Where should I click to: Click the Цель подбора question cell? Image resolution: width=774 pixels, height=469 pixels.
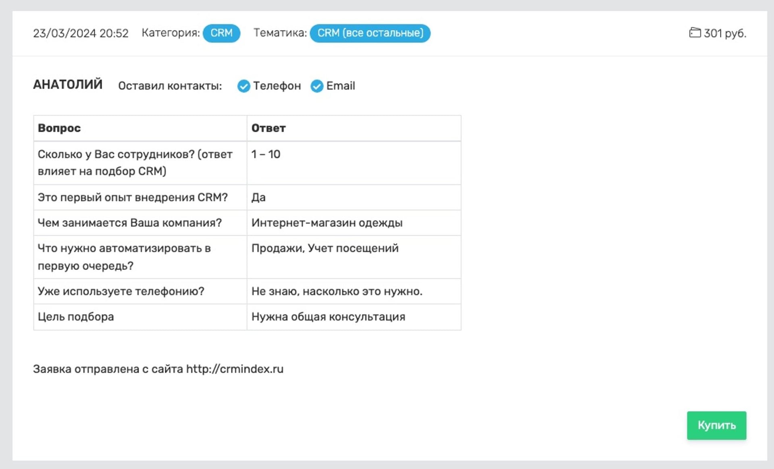point(76,317)
